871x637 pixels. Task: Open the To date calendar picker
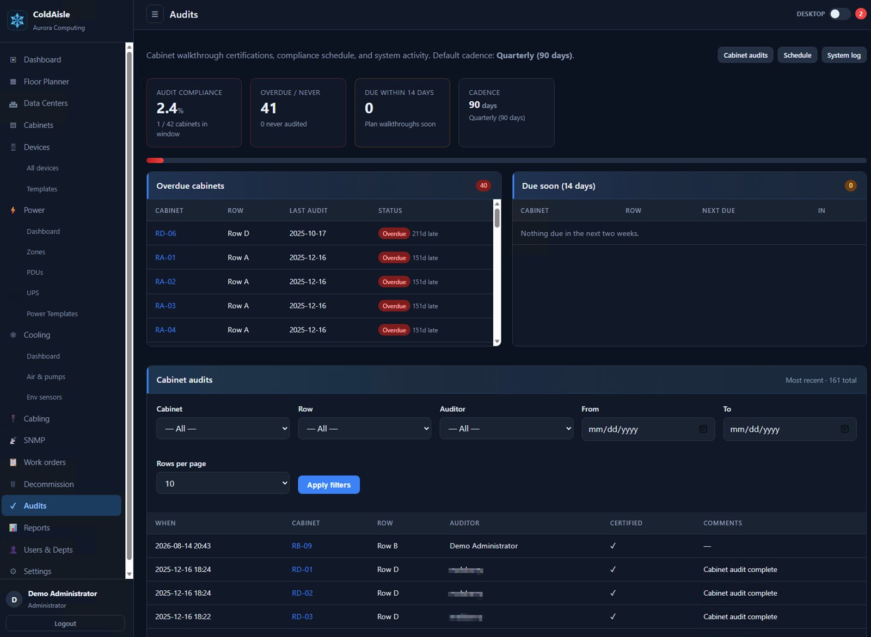click(844, 429)
